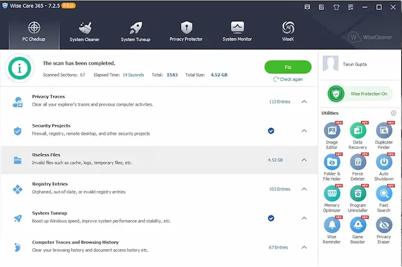The height and width of the screenshot is (267, 402).
Task: Switch to the System Cleaner tab
Action: (x=84, y=32)
